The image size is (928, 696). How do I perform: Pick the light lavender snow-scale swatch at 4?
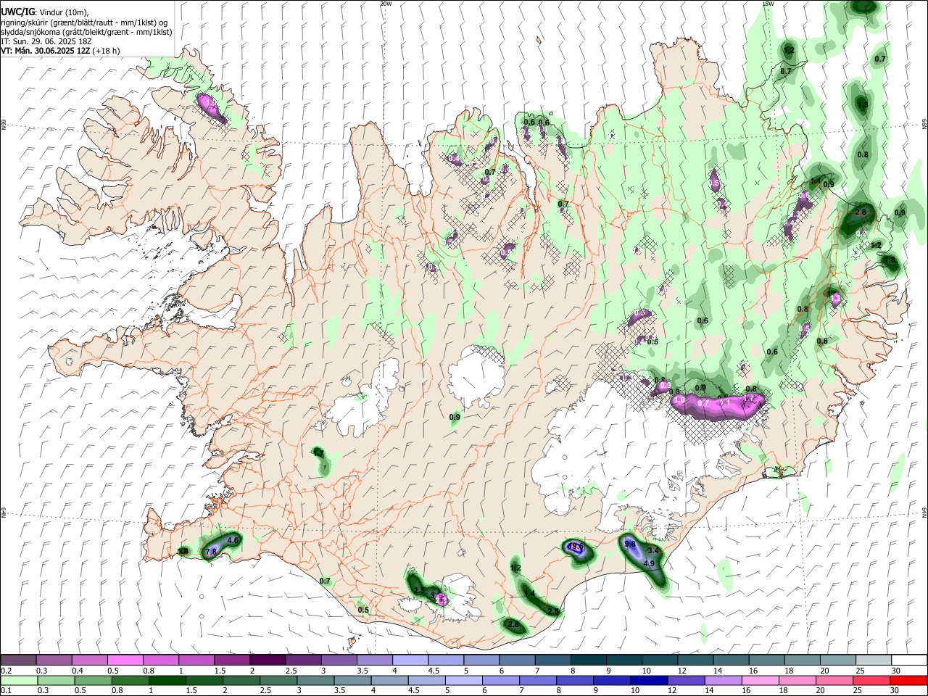tap(410, 660)
